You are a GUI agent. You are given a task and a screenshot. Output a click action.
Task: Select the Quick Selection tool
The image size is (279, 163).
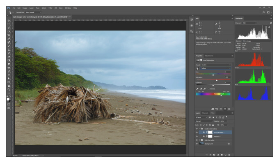click(x=9, y=31)
